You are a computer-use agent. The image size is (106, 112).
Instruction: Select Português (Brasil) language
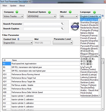(89, 49)
